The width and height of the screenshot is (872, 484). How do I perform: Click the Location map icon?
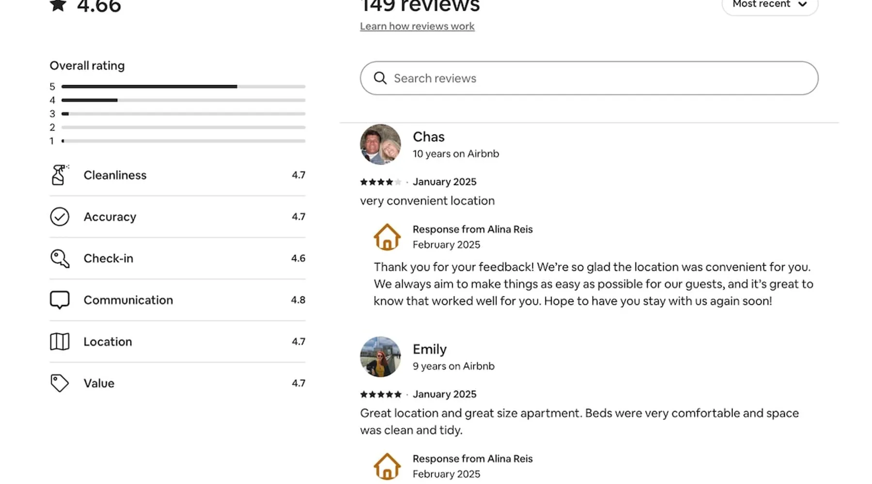pos(60,342)
